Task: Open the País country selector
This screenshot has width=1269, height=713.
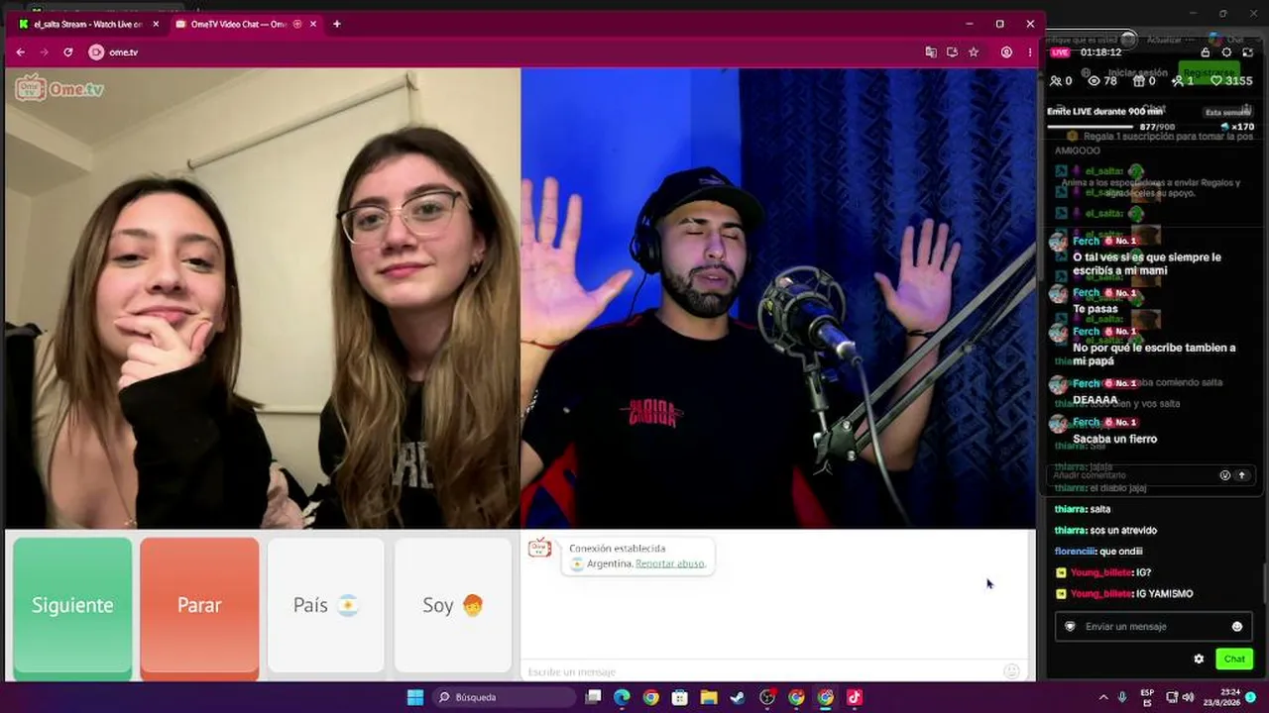Action: (x=326, y=606)
